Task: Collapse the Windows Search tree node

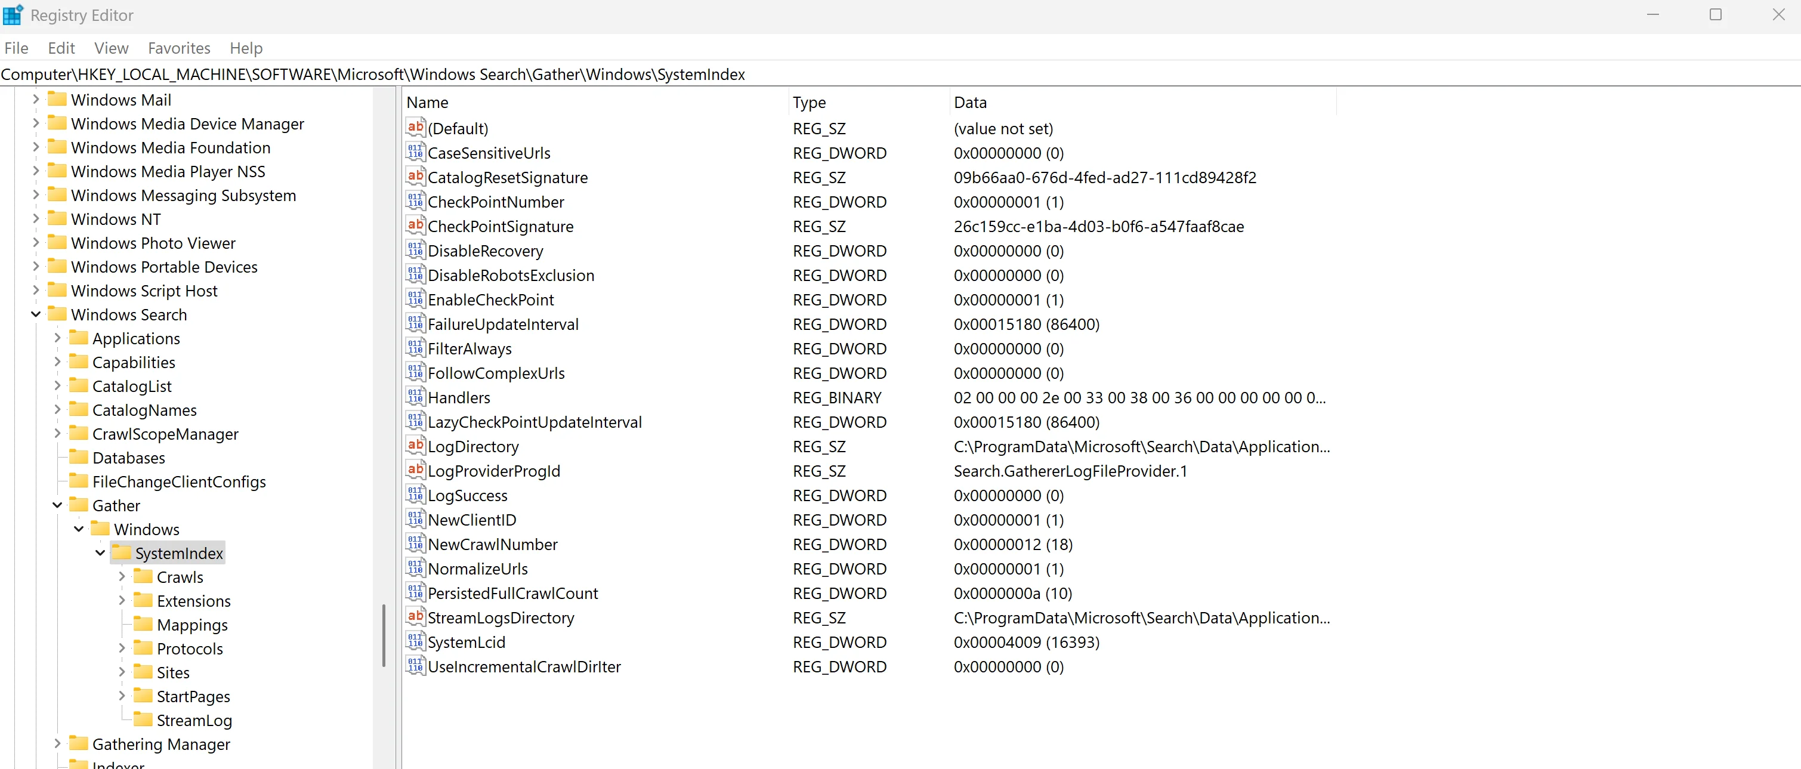Action: (36, 314)
